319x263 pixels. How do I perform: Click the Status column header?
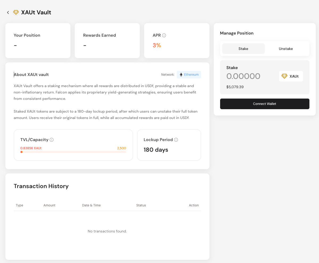pos(141,205)
